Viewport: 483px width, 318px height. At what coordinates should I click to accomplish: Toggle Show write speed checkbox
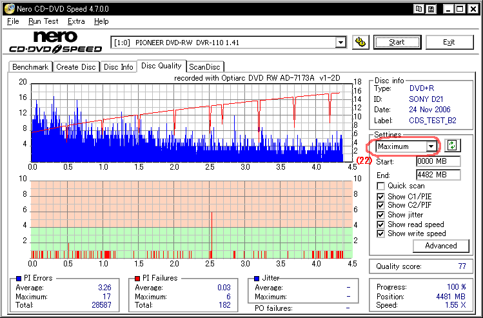click(380, 234)
